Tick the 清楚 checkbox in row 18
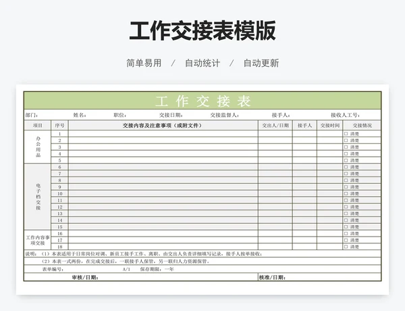405x311 pixels. coord(346,247)
